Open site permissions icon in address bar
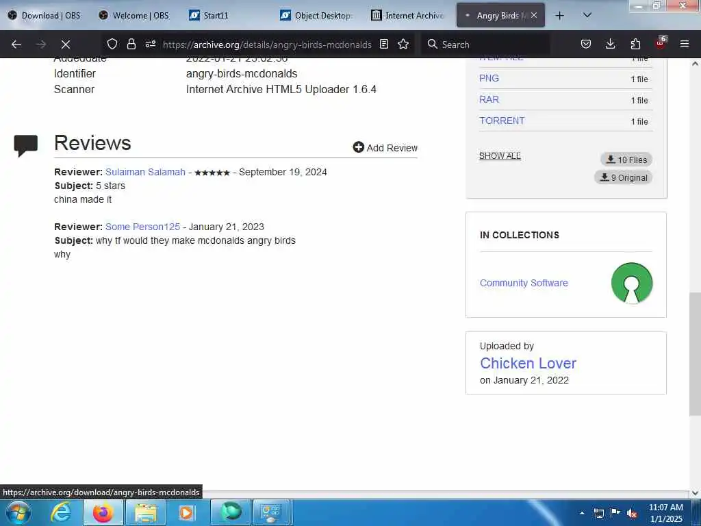 coord(150,44)
